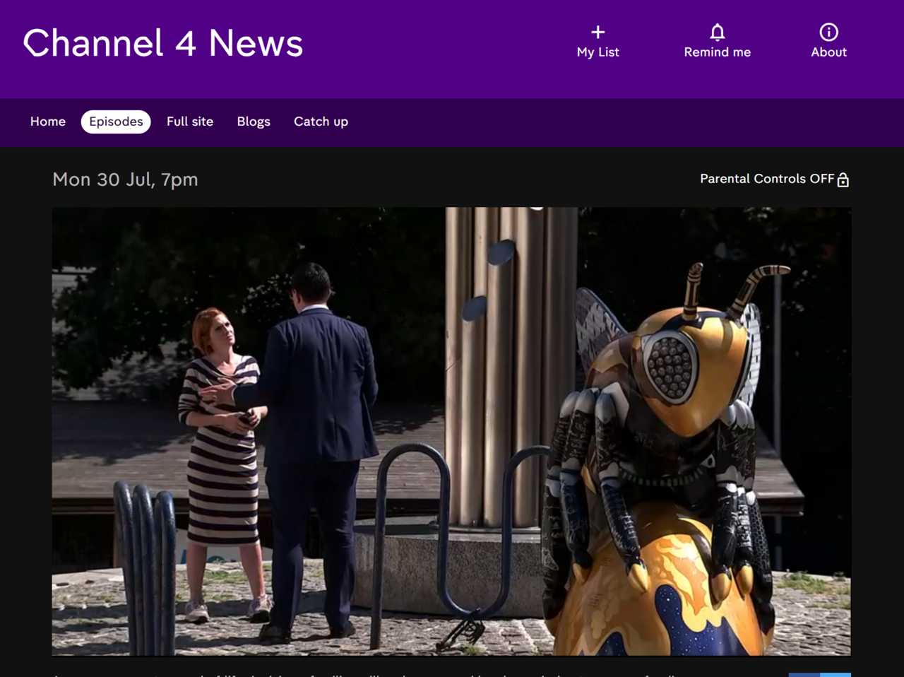Click the Parental Controls padlock icon

[843, 180]
